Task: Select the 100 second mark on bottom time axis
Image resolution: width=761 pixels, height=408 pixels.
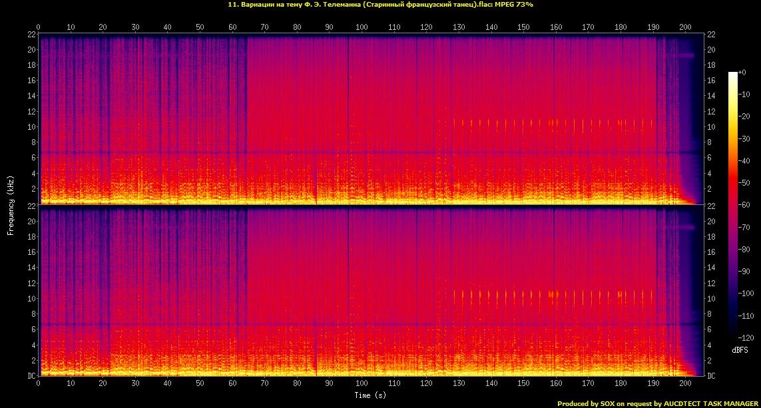Action: tap(362, 384)
